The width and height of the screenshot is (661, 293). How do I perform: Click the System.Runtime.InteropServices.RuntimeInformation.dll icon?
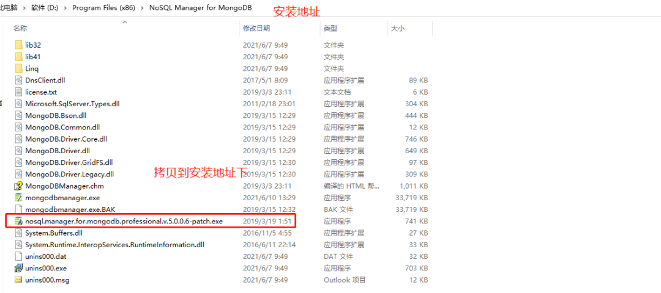(x=18, y=245)
